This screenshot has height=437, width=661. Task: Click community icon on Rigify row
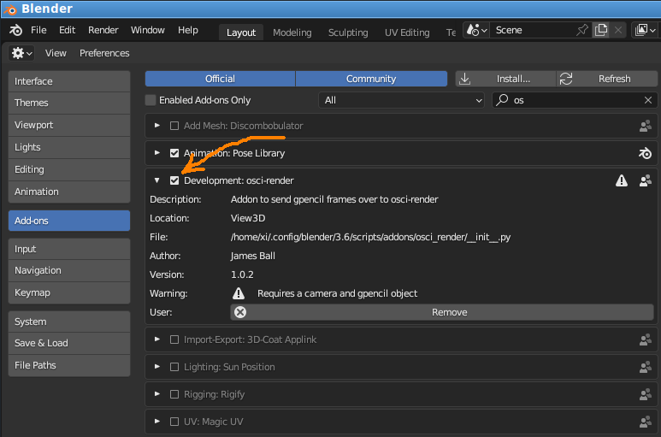click(645, 394)
